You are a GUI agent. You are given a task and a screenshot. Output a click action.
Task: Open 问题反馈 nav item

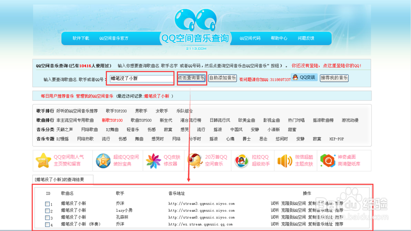[306, 38]
